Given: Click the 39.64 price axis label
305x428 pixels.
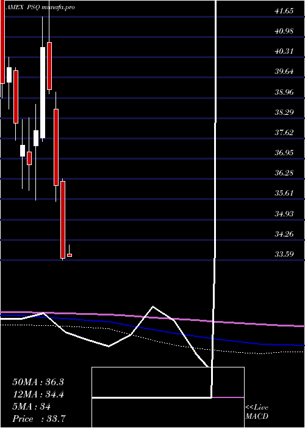Looking at the screenshot, I should (284, 72).
